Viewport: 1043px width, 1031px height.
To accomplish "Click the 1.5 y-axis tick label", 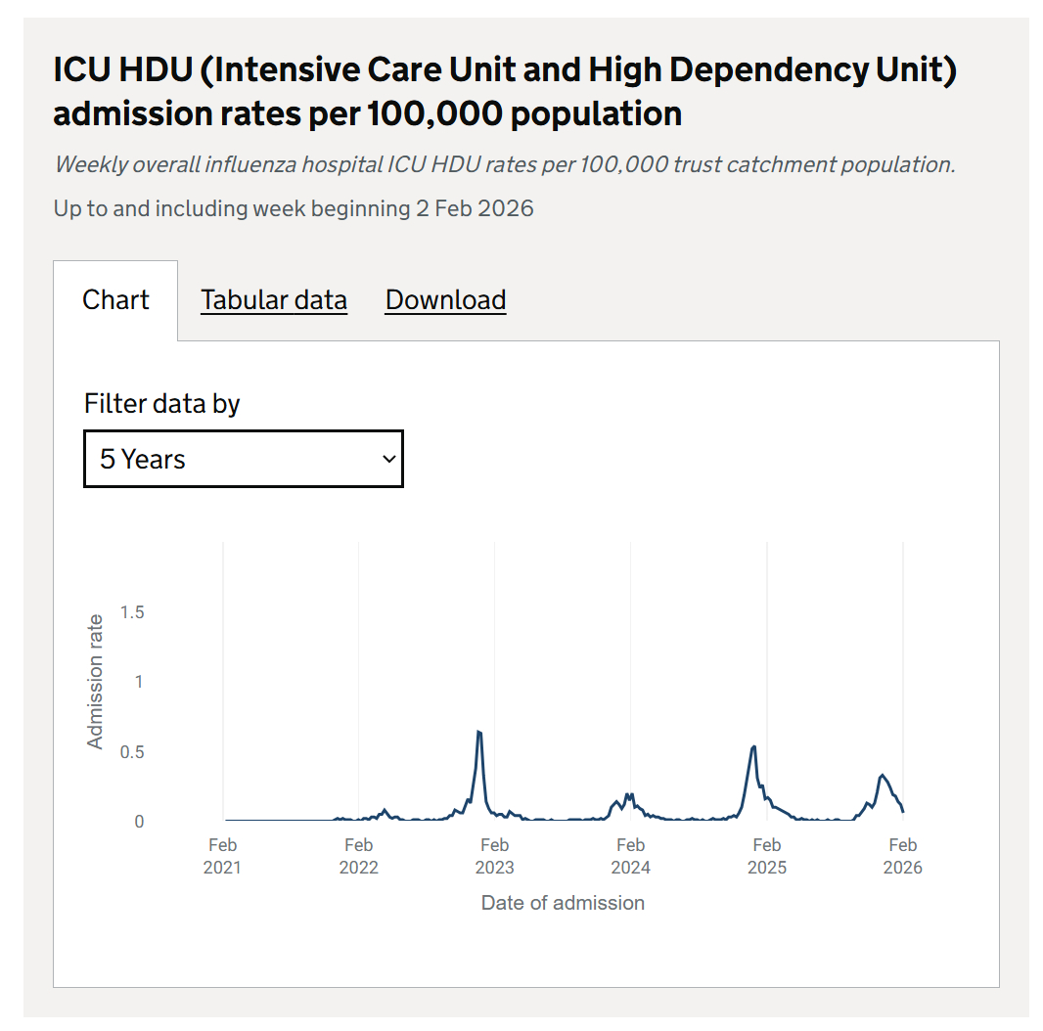I will click(132, 612).
